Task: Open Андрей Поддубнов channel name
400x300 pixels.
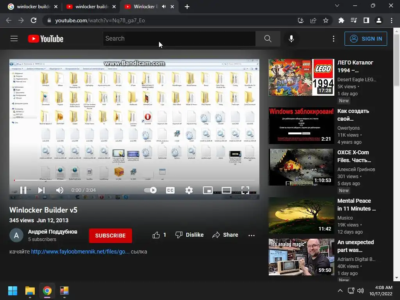Action: (x=53, y=232)
